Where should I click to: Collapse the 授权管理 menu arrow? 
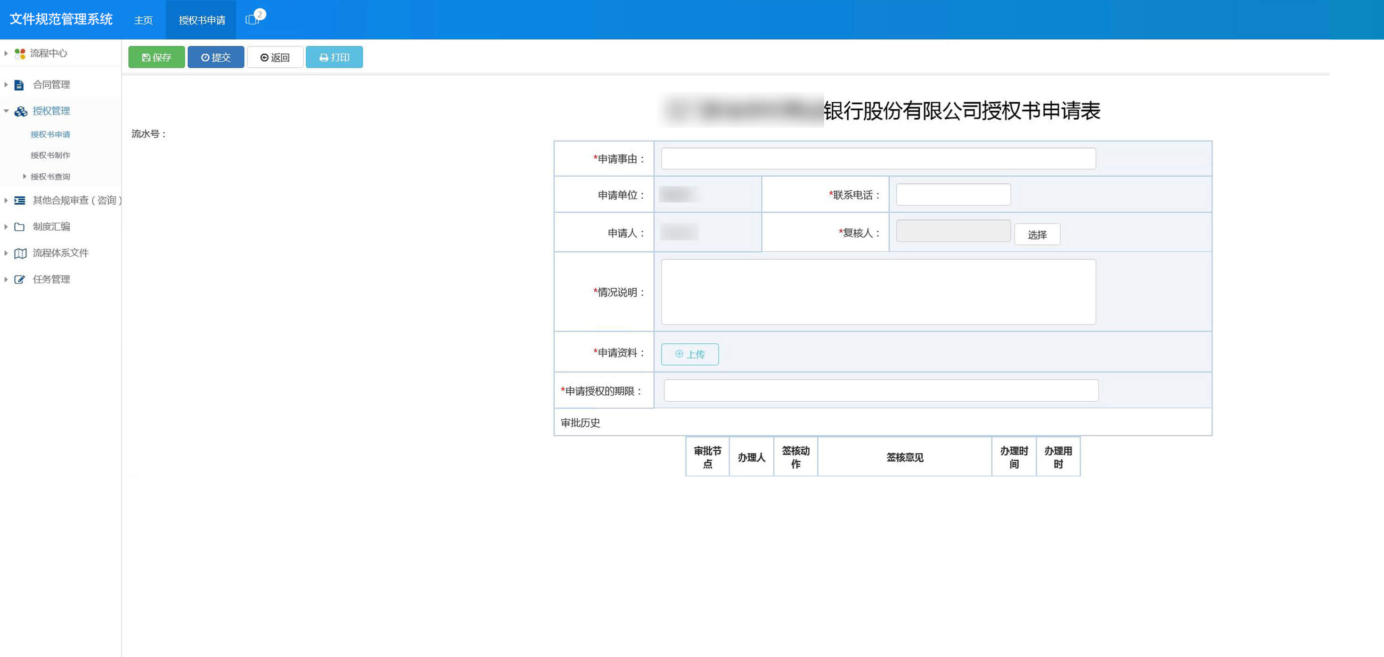[x=6, y=111]
